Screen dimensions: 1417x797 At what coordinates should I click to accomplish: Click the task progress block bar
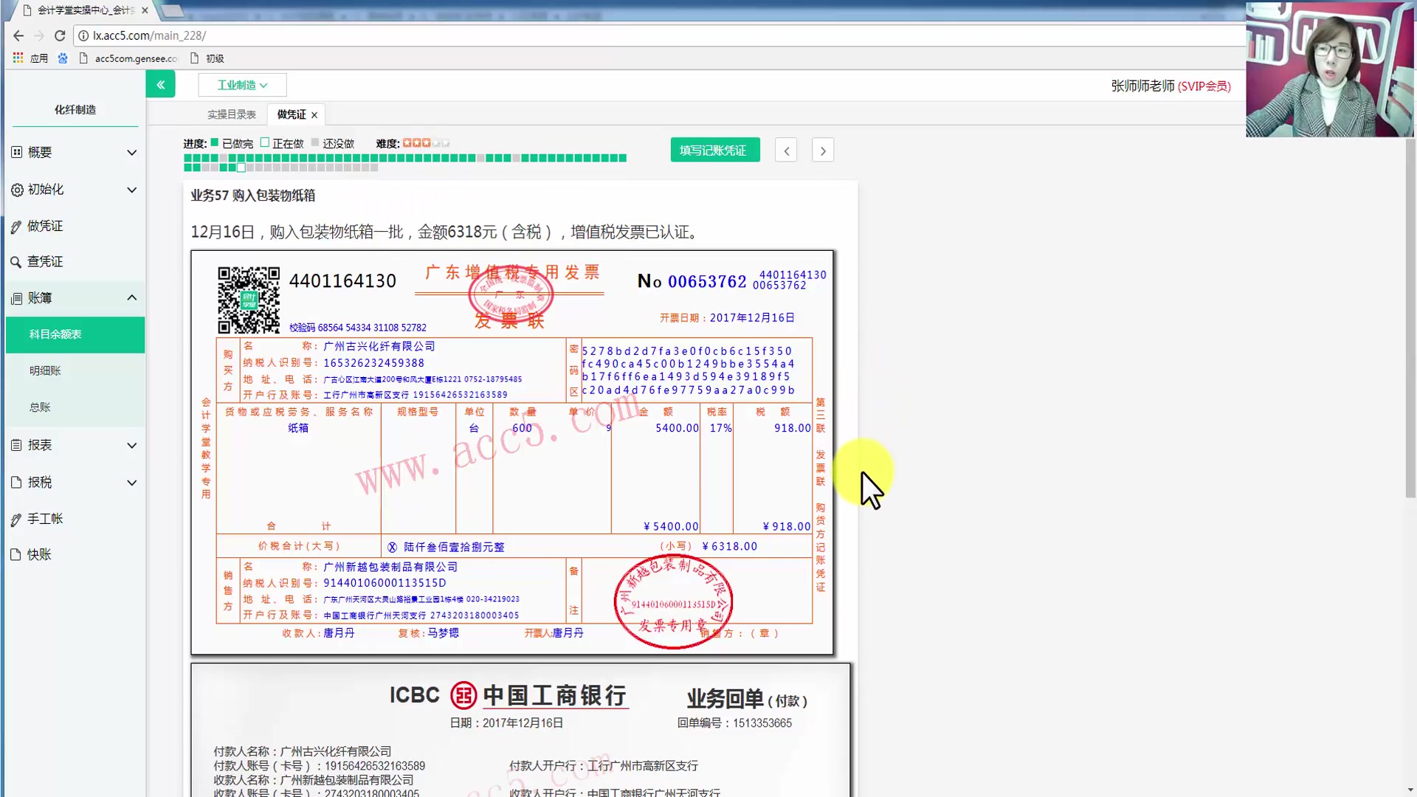pyautogui.click(x=404, y=162)
